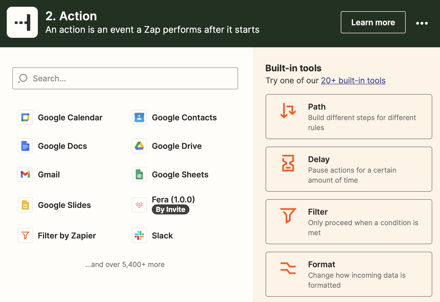Click the Action step icon in header
The width and height of the screenshot is (440, 302).
coord(22,22)
